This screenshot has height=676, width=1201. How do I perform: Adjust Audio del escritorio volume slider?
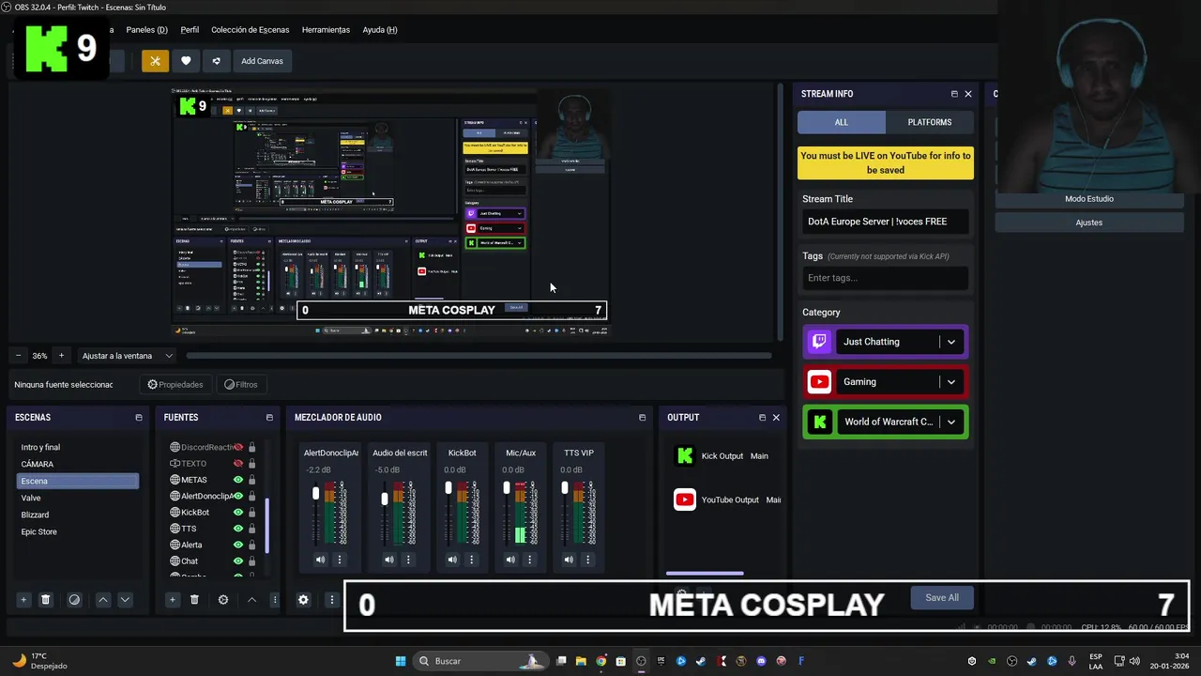coord(384,499)
